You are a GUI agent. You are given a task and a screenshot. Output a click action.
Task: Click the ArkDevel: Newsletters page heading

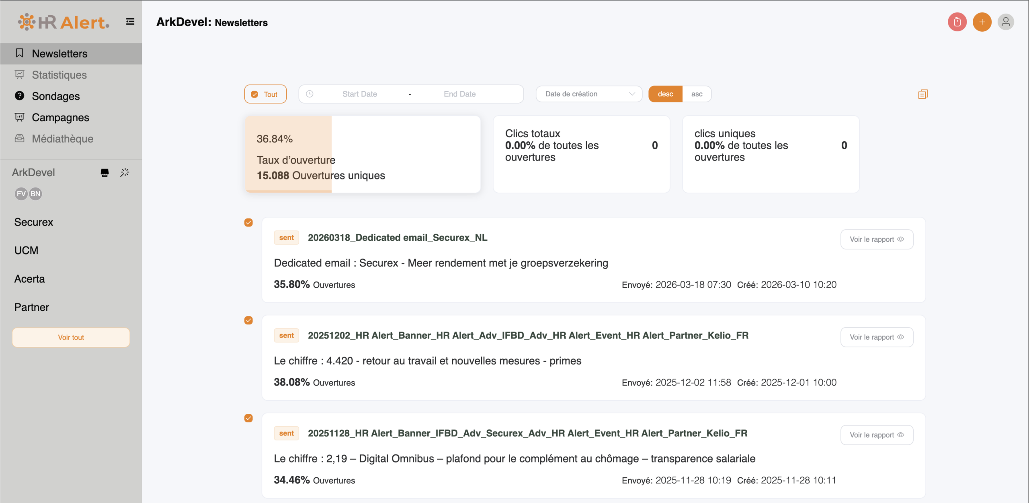[x=212, y=22]
